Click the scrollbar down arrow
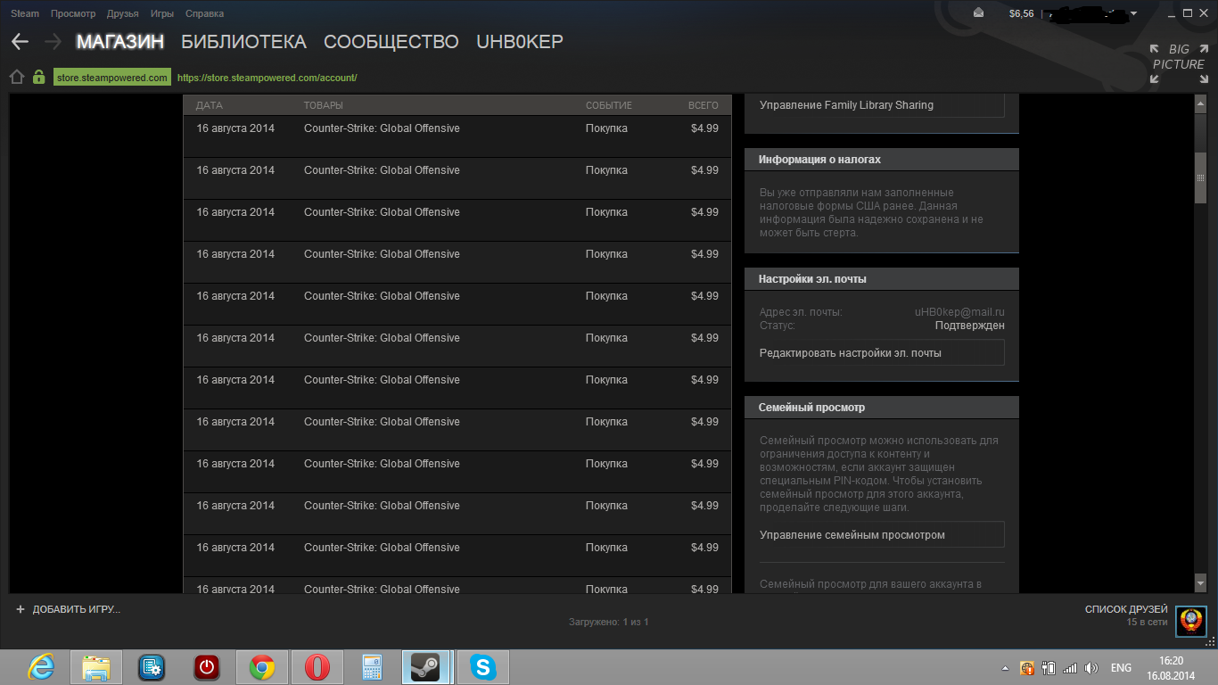 [x=1200, y=584]
